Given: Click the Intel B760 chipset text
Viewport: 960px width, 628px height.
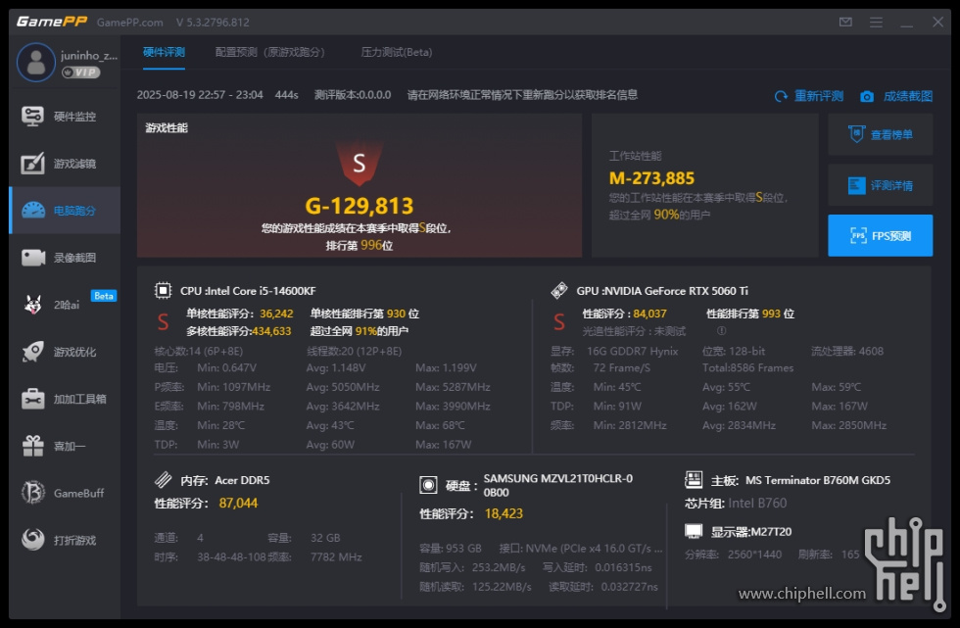Looking at the screenshot, I should pos(757,504).
